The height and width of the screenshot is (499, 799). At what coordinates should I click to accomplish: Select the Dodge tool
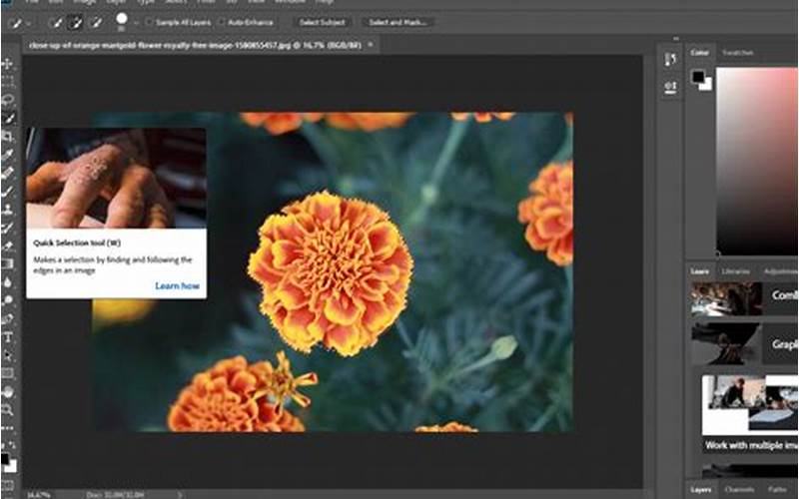click(8, 300)
